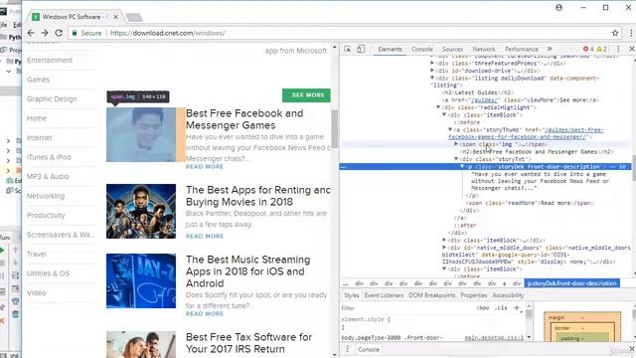Open DevTools customize menu (three dots)

click(618, 49)
